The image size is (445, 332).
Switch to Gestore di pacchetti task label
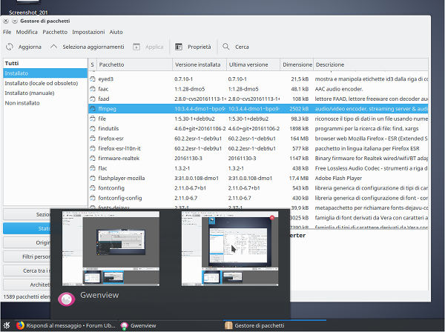pyautogui.click(x=260, y=326)
